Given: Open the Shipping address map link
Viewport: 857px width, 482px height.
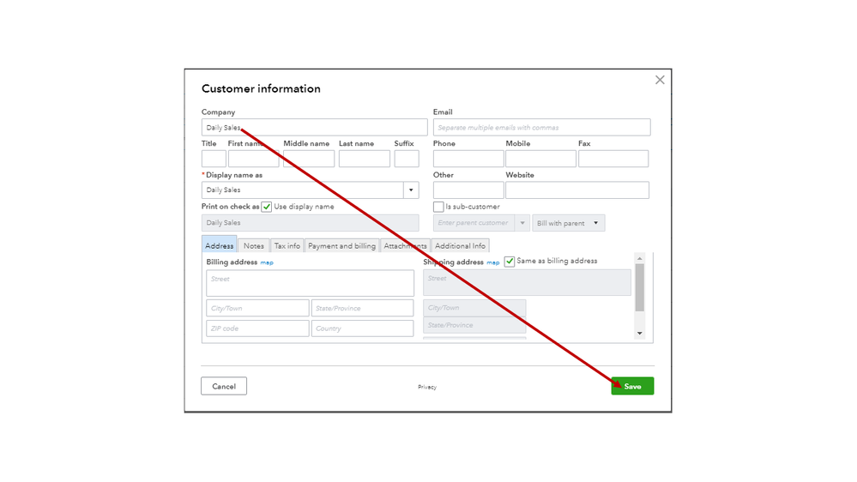Looking at the screenshot, I should pos(493,262).
